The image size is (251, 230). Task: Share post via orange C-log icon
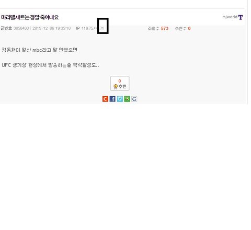pyautogui.click(x=105, y=99)
